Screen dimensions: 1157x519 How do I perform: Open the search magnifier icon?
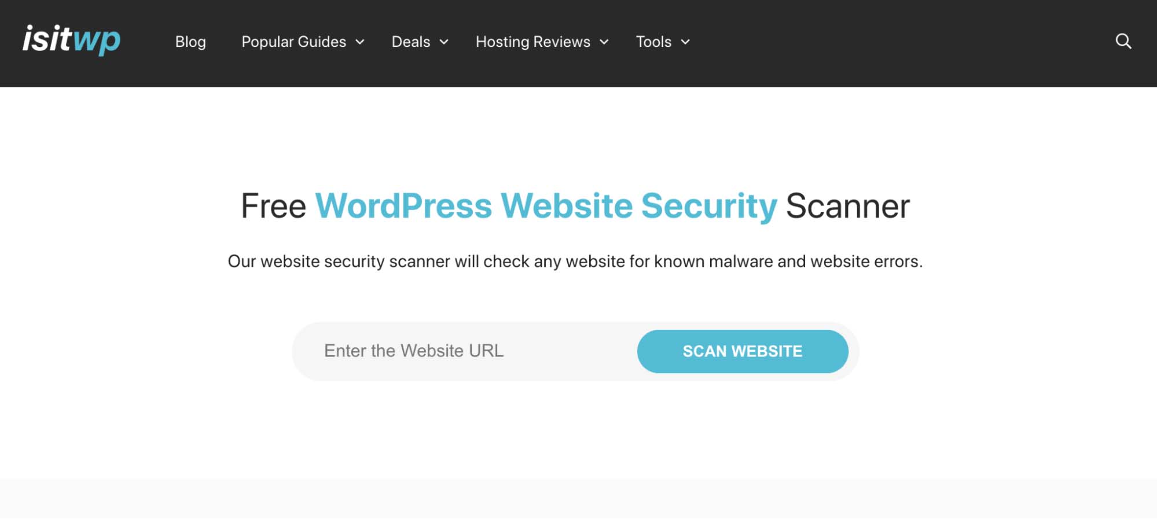point(1123,42)
